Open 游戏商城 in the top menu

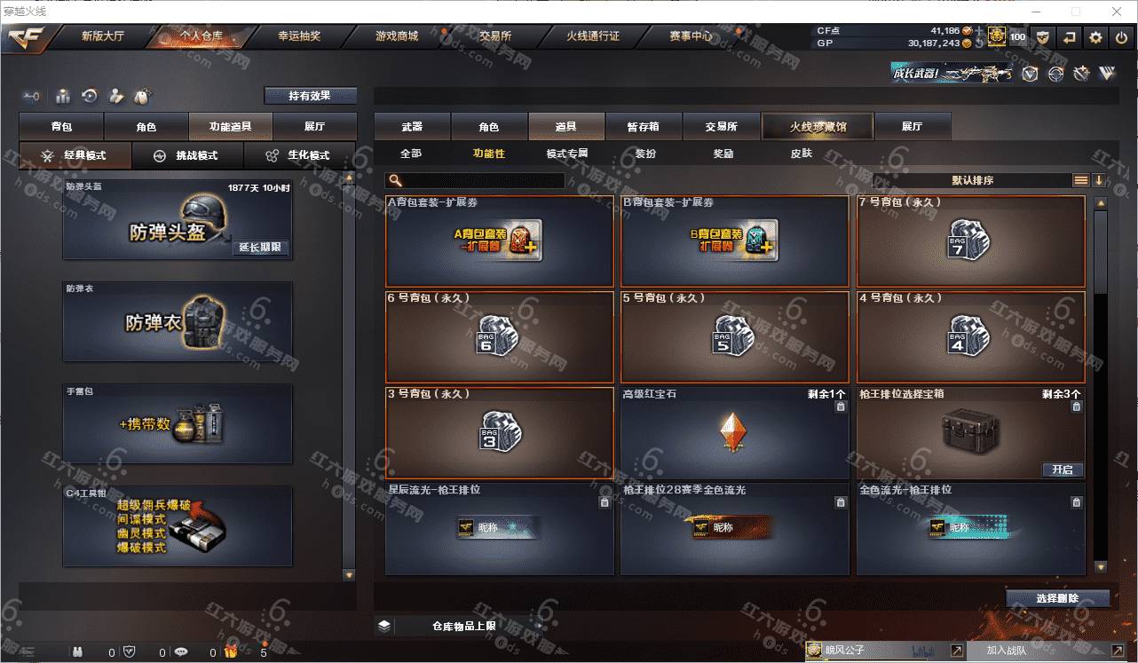click(x=396, y=36)
